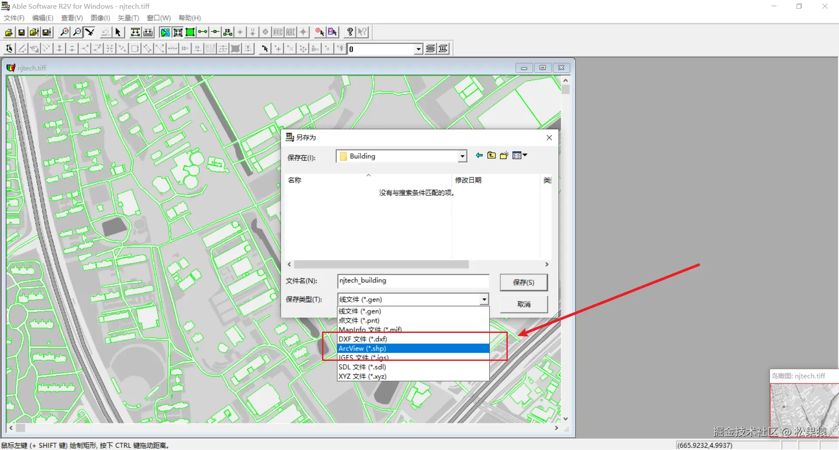Open the 窗口(W) menu

point(159,18)
